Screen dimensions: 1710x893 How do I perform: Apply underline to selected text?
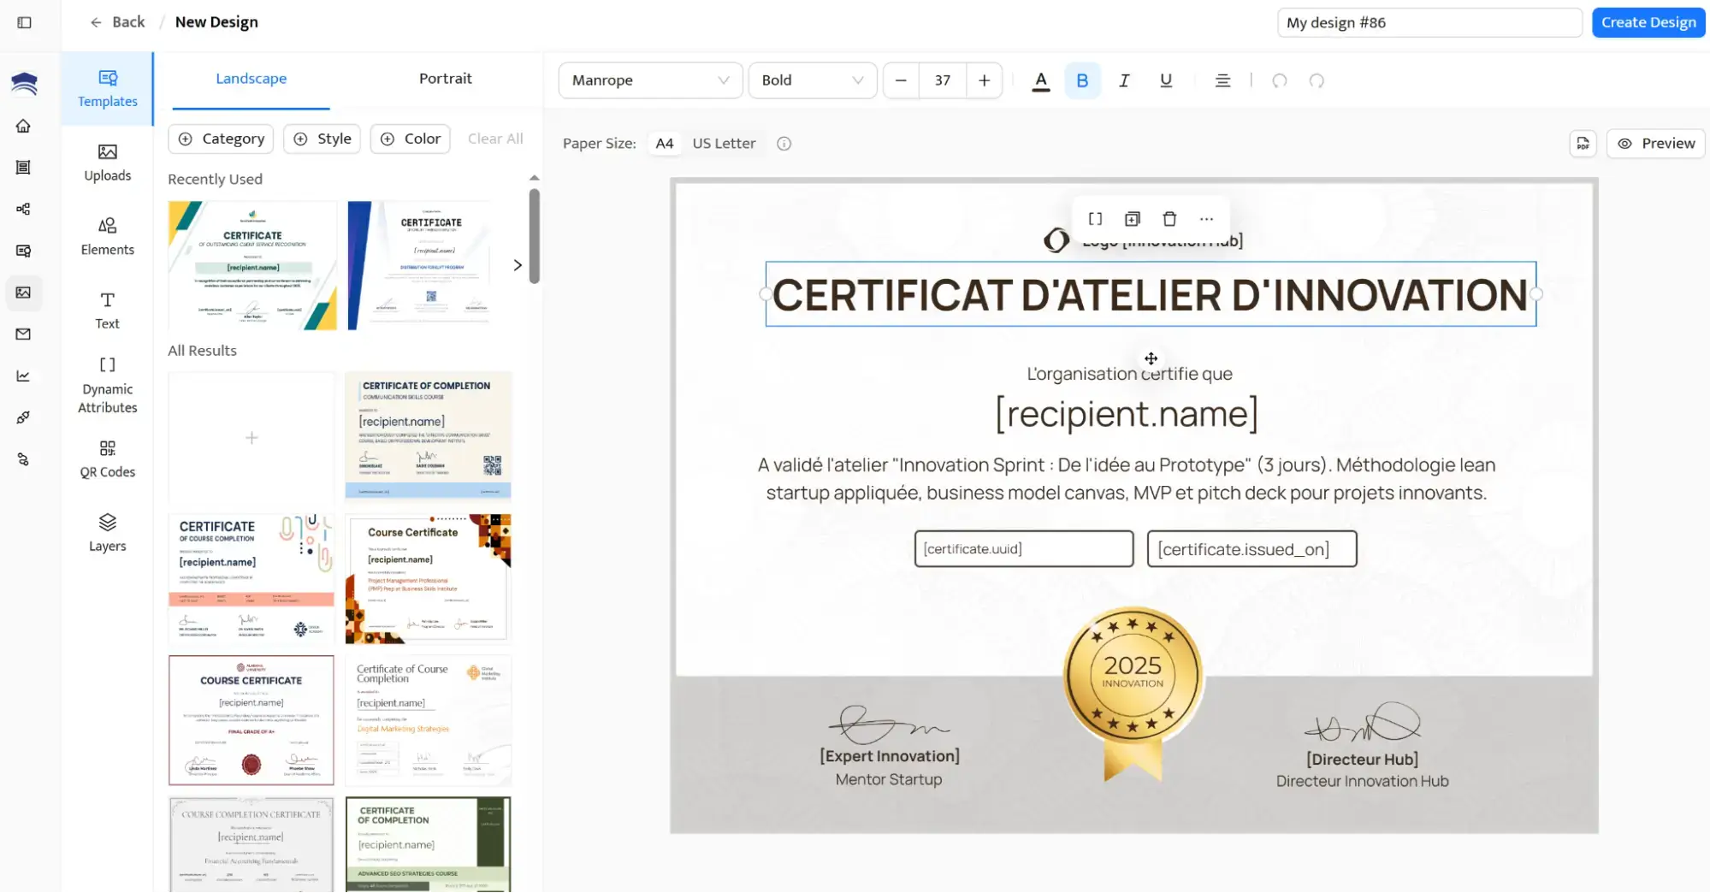[x=1165, y=80]
